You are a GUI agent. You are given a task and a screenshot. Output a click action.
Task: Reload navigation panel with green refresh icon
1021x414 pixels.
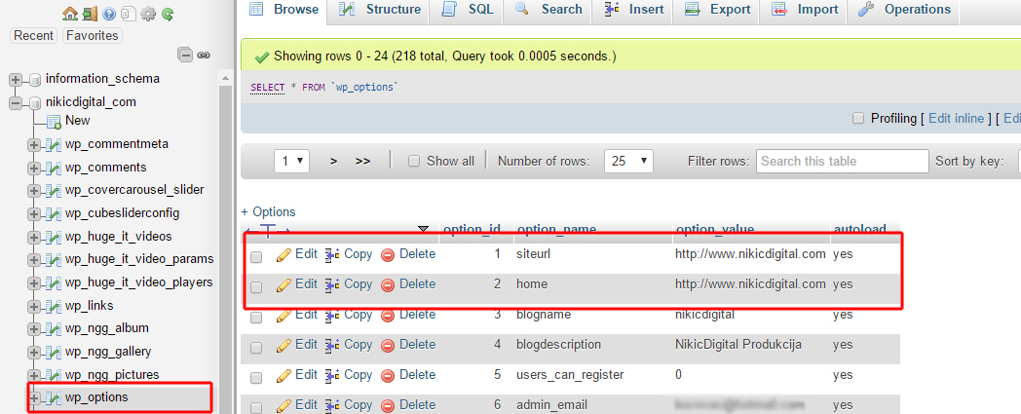[168, 14]
